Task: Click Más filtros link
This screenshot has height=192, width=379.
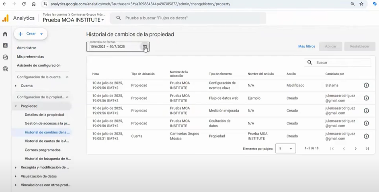Action: [307, 46]
